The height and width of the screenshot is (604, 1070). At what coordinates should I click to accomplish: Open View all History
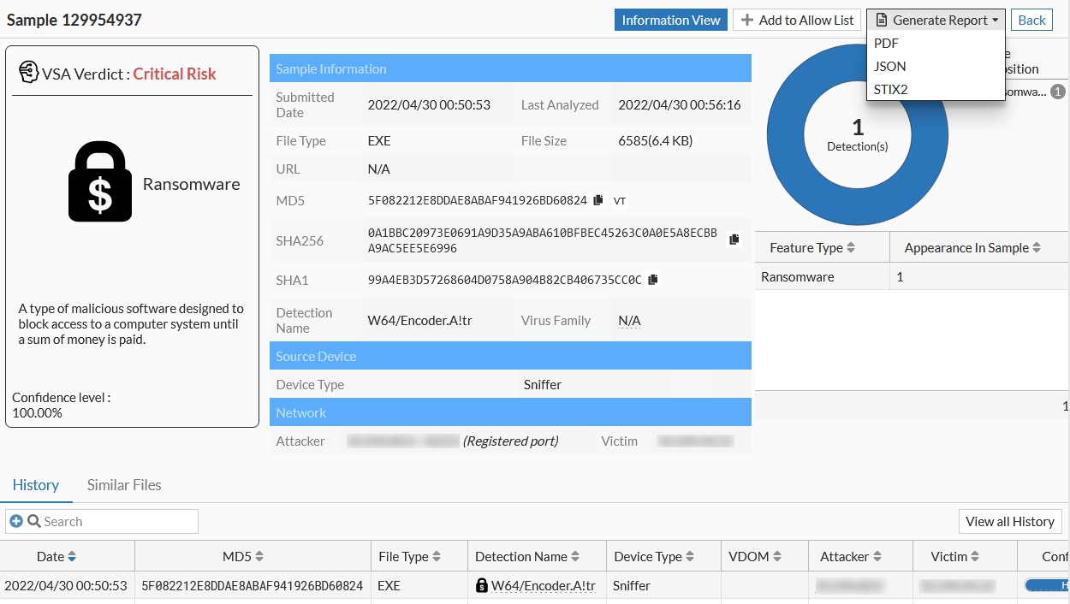click(1010, 521)
